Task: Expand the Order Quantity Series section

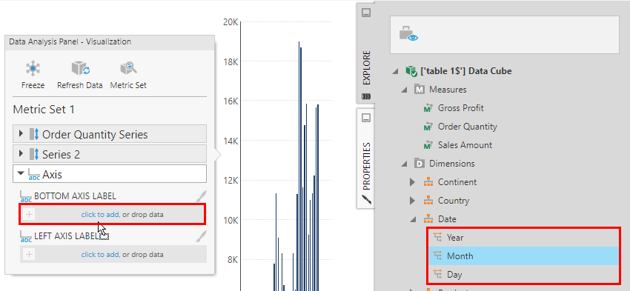Action: tap(21, 134)
